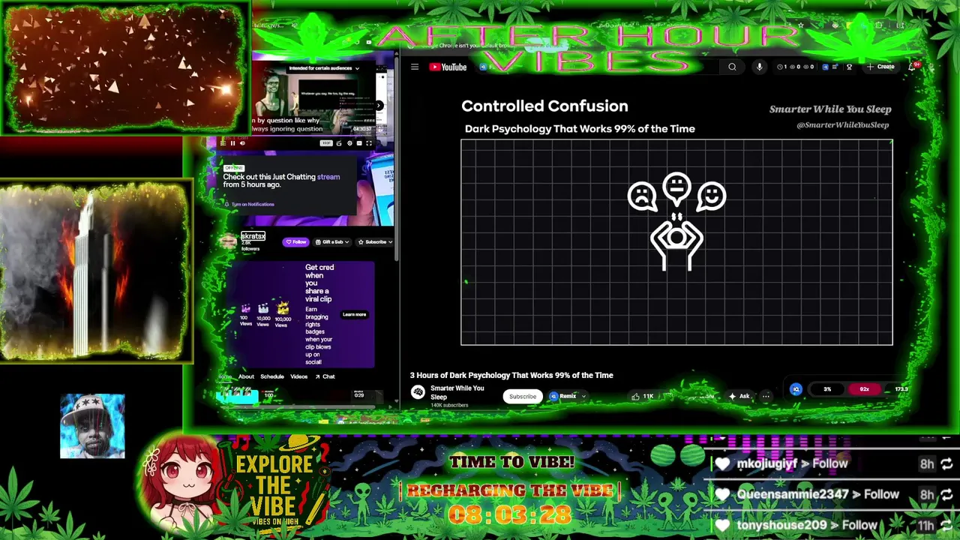Viewport: 960px width, 540px height.
Task: Enter Twitch player fullscreen
Action: 369,143
